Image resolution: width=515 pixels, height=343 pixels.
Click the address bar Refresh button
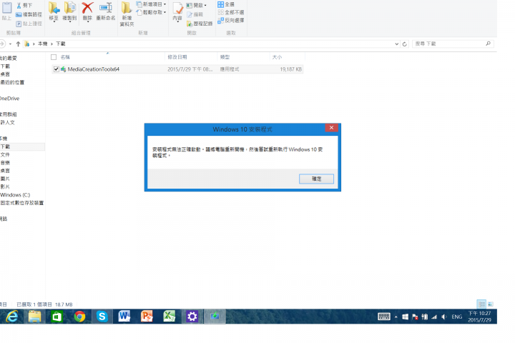click(x=405, y=44)
